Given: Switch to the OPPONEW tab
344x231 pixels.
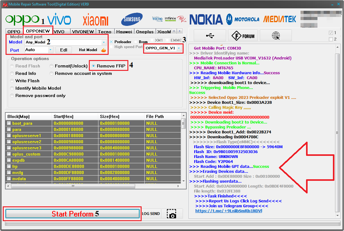Looking at the screenshot, I should [x=38, y=31].
